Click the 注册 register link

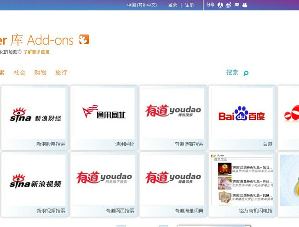(190, 5)
